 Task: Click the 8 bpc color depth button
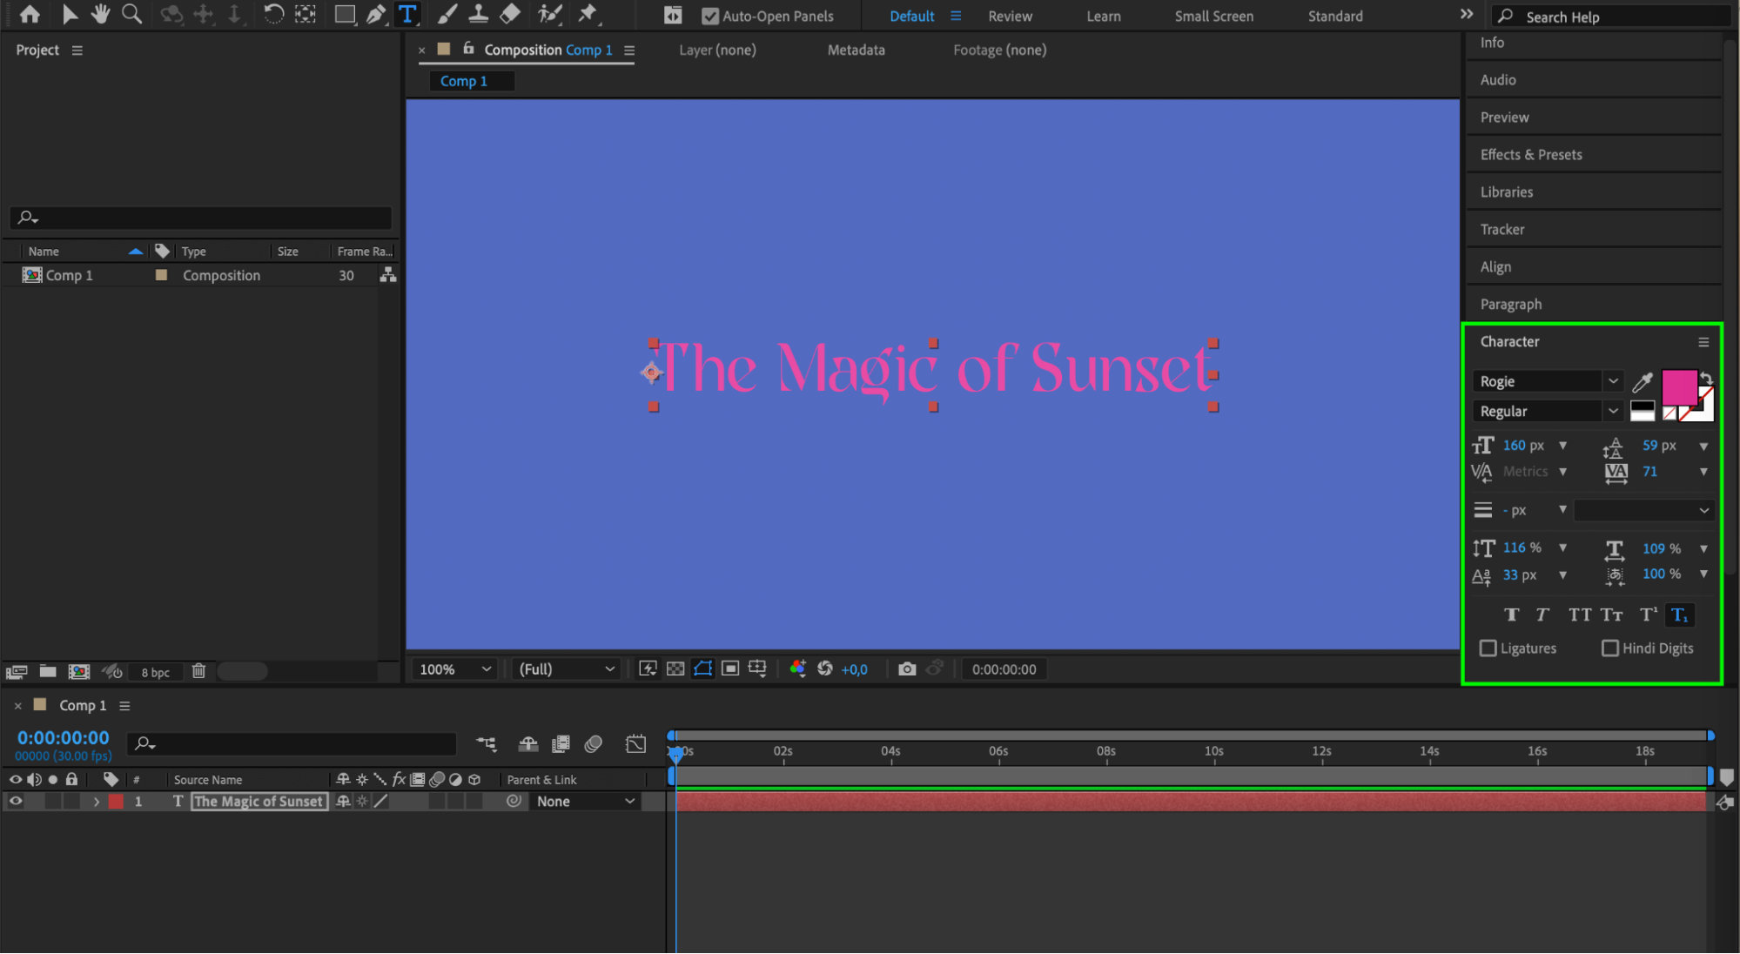[156, 672]
